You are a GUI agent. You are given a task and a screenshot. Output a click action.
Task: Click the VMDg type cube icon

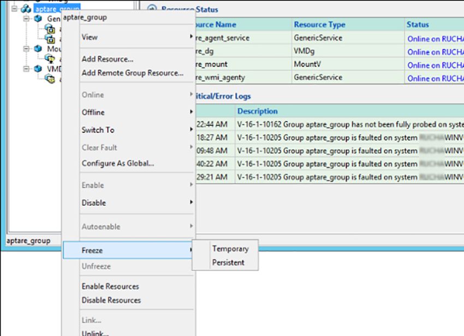38,69
